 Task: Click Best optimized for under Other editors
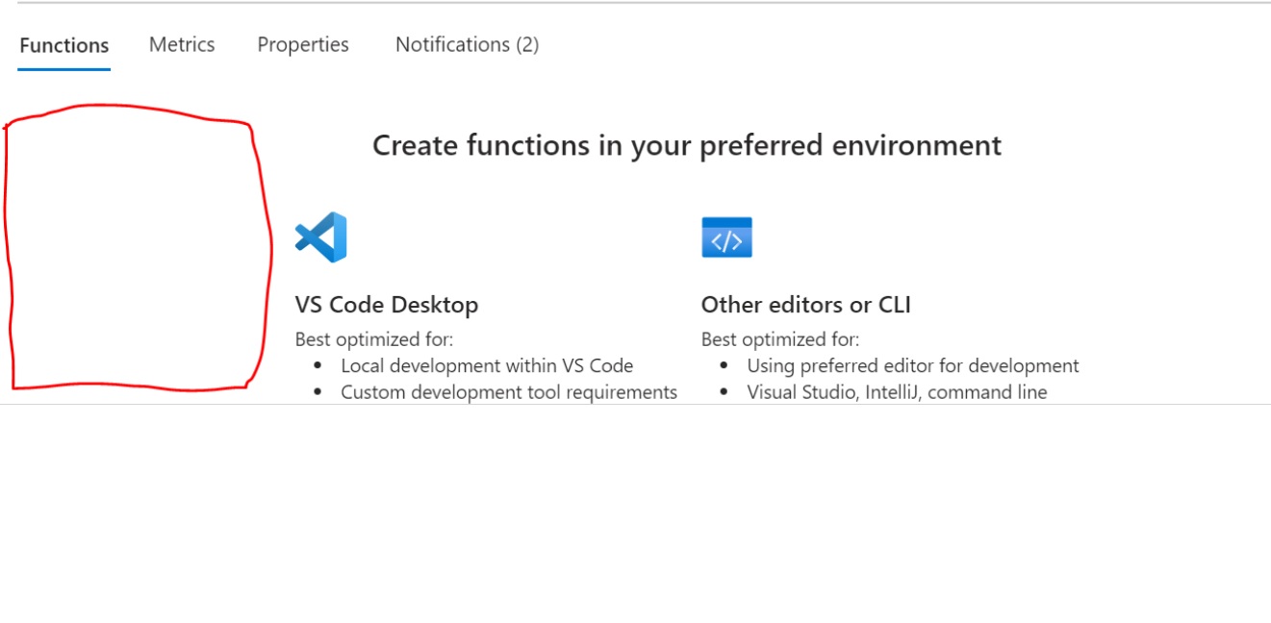coord(780,339)
